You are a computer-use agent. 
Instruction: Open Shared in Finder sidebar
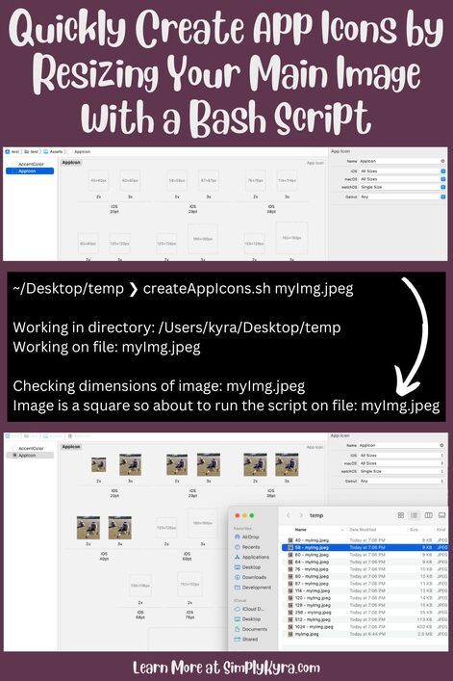click(x=246, y=639)
